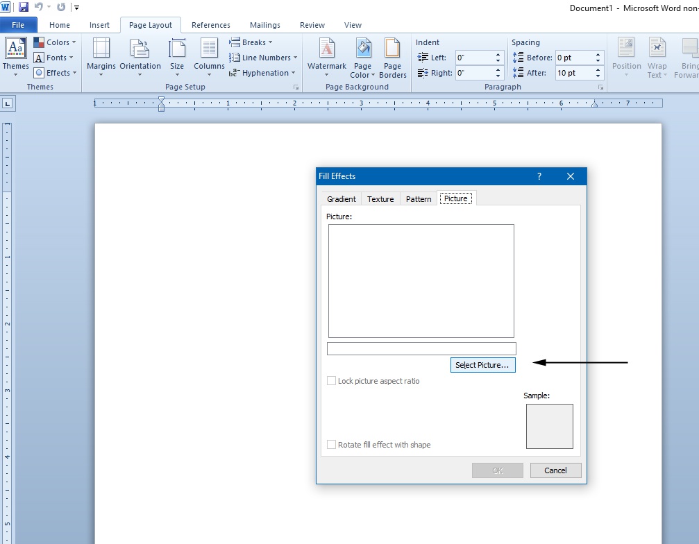Switch to the Insert tab
The image size is (699, 544).
(99, 25)
